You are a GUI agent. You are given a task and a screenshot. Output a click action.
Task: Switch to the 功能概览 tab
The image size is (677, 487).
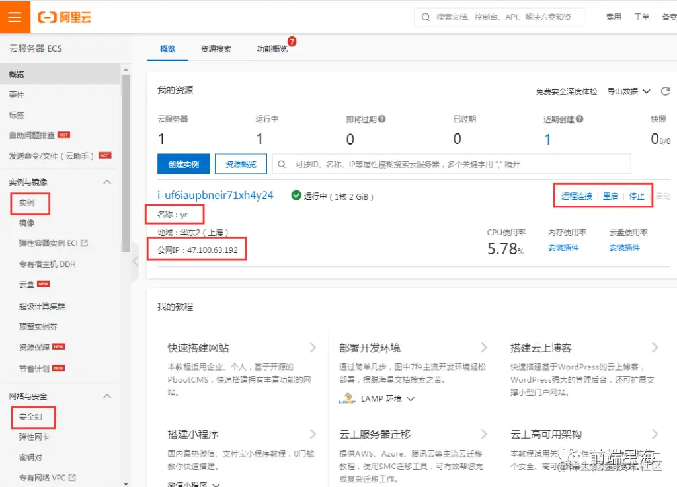pos(272,49)
